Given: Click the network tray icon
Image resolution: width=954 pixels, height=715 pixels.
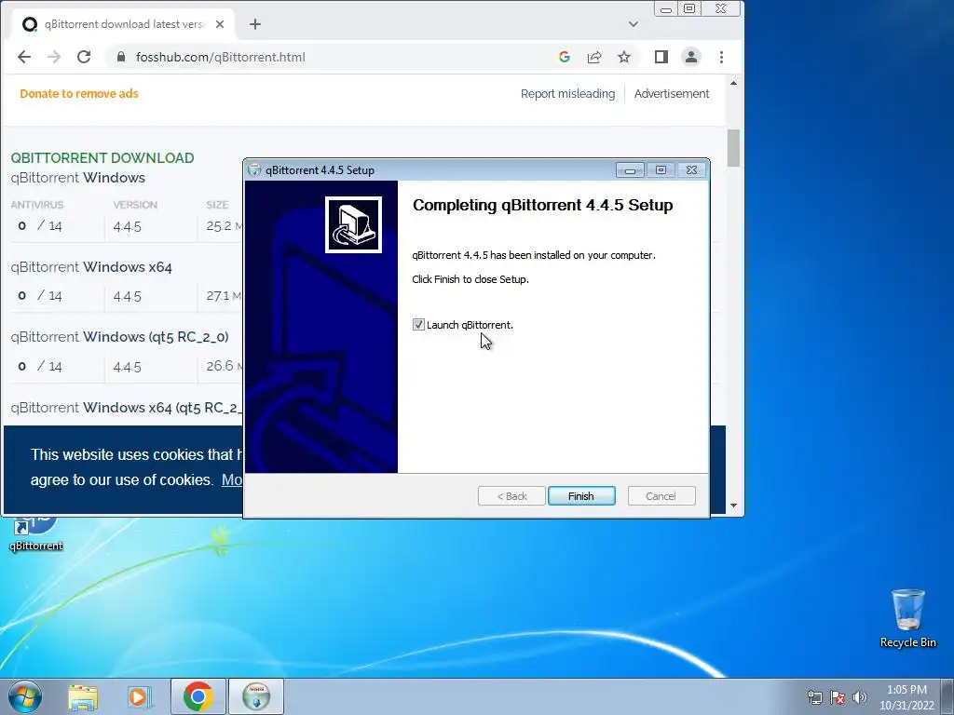Looking at the screenshot, I should (814, 697).
